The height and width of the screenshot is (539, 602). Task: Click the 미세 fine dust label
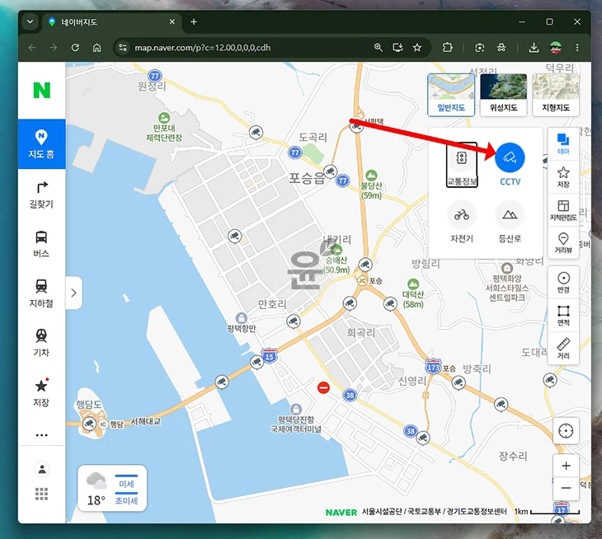[126, 484]
